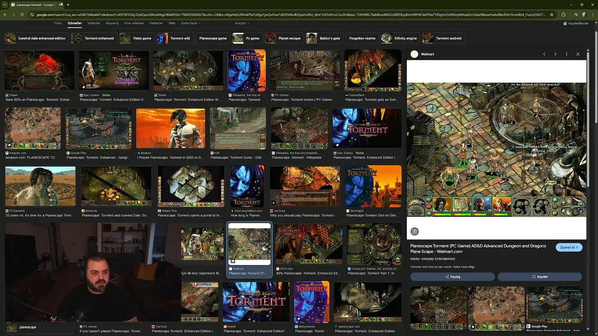The height and width of the screenshot is (336, 598).
Task: Select the Pc game filter chip
Action: [247, 38]
